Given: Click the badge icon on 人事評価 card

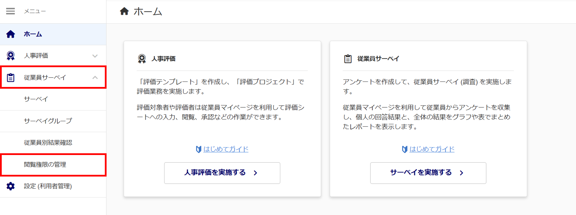Looking at the screenshot, I should 142,59.
